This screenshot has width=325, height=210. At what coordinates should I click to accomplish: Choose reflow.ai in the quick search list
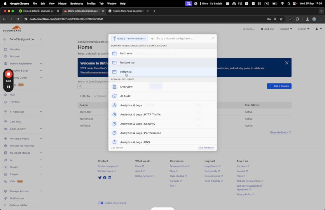coord(163,72)
